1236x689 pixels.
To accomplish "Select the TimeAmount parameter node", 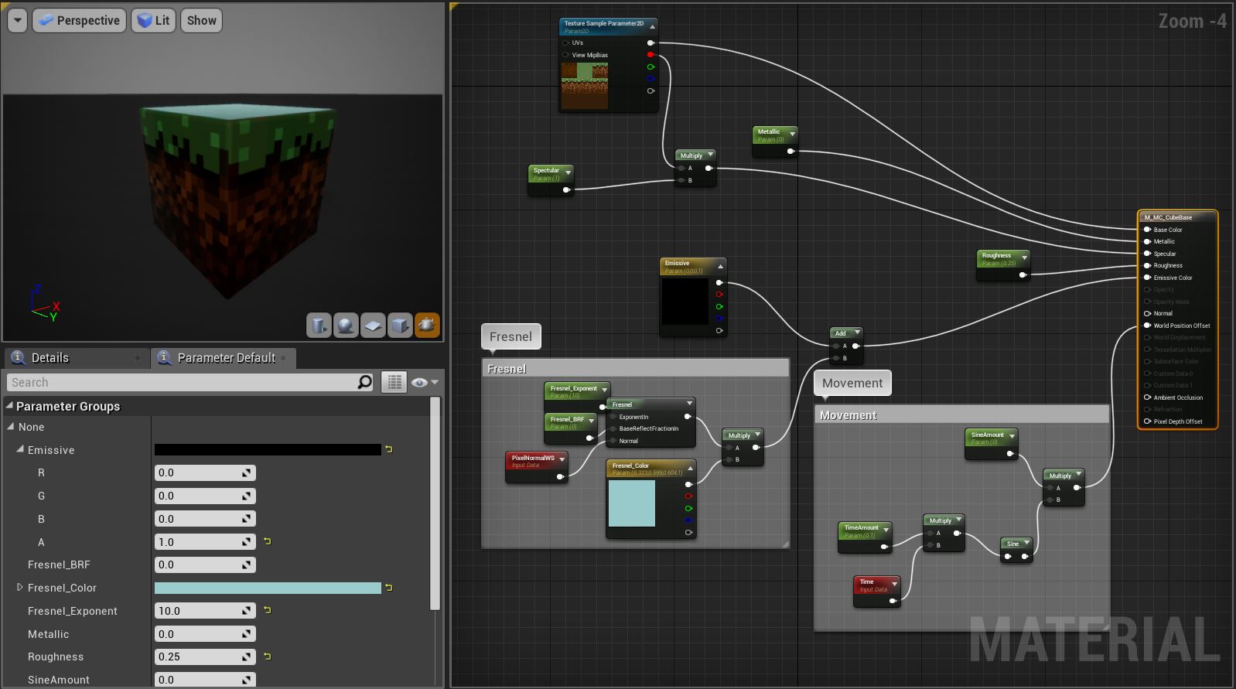I will point(866,537).
